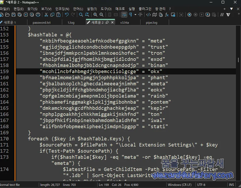Open the dropdown arrow beside the pilcrow icon
Image resolution: width=241 pixels, height=188 pixels.
pyautogui.click(x=135, y=15)
